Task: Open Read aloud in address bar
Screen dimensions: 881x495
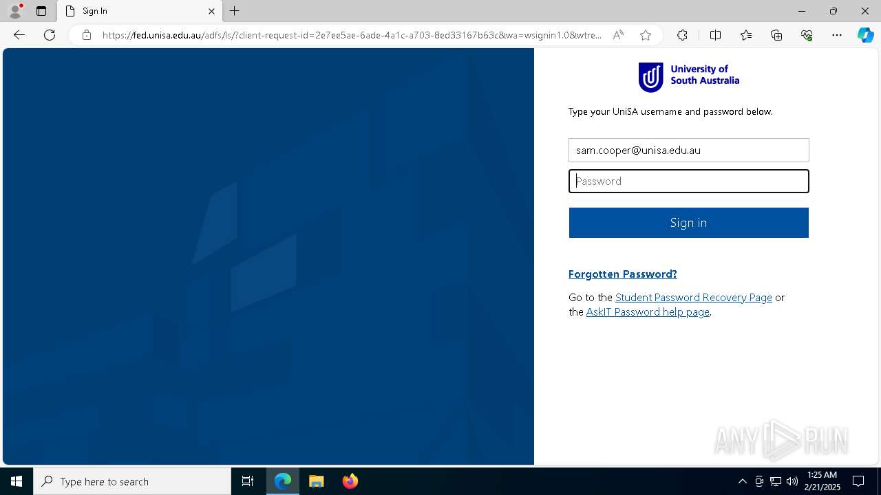Action: point(618,35)
